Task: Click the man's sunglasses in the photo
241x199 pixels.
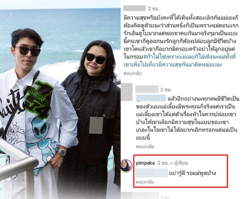Action: (28, 51)
